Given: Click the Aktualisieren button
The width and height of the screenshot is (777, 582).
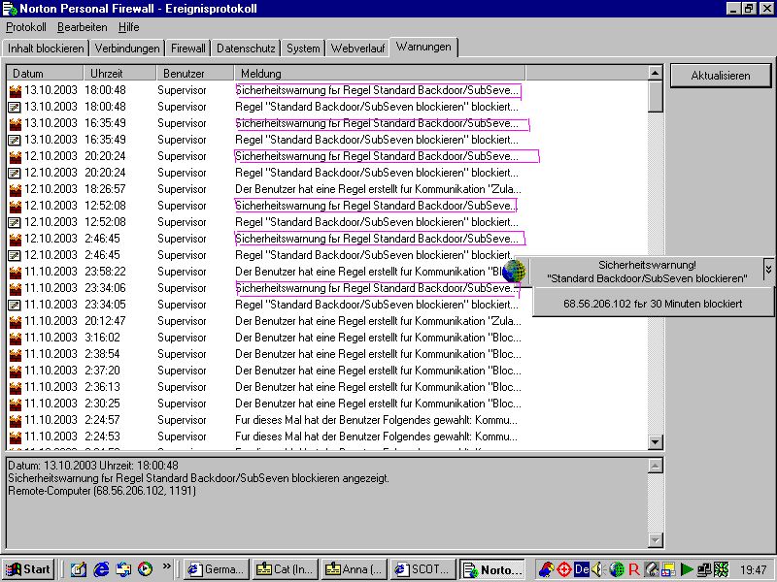Looking at the screenshot, I should [721, 76].
